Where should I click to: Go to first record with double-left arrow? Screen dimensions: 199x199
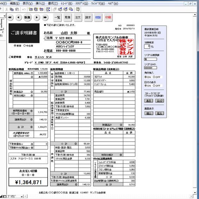pos(10,17)
